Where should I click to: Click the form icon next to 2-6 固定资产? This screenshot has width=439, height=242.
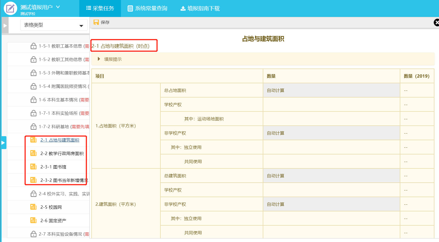pos(33,221)
